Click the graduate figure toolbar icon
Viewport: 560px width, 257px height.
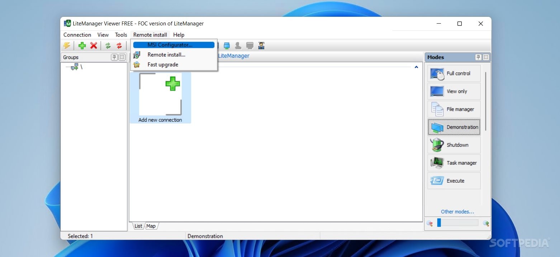click(261, 45)
